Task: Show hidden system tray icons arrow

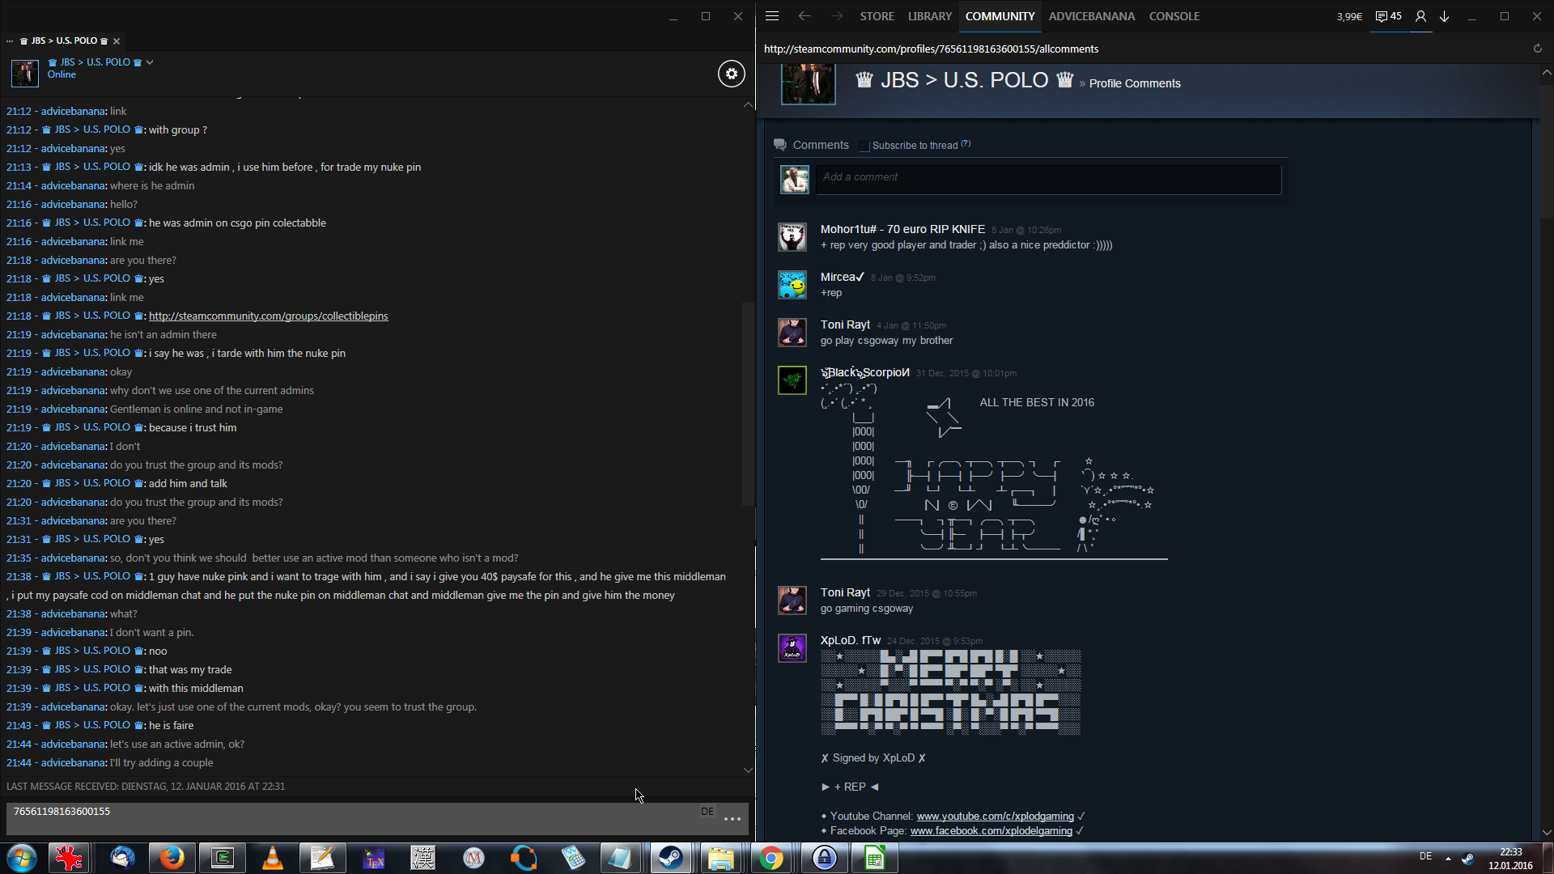Action: tap(1448, 859)
